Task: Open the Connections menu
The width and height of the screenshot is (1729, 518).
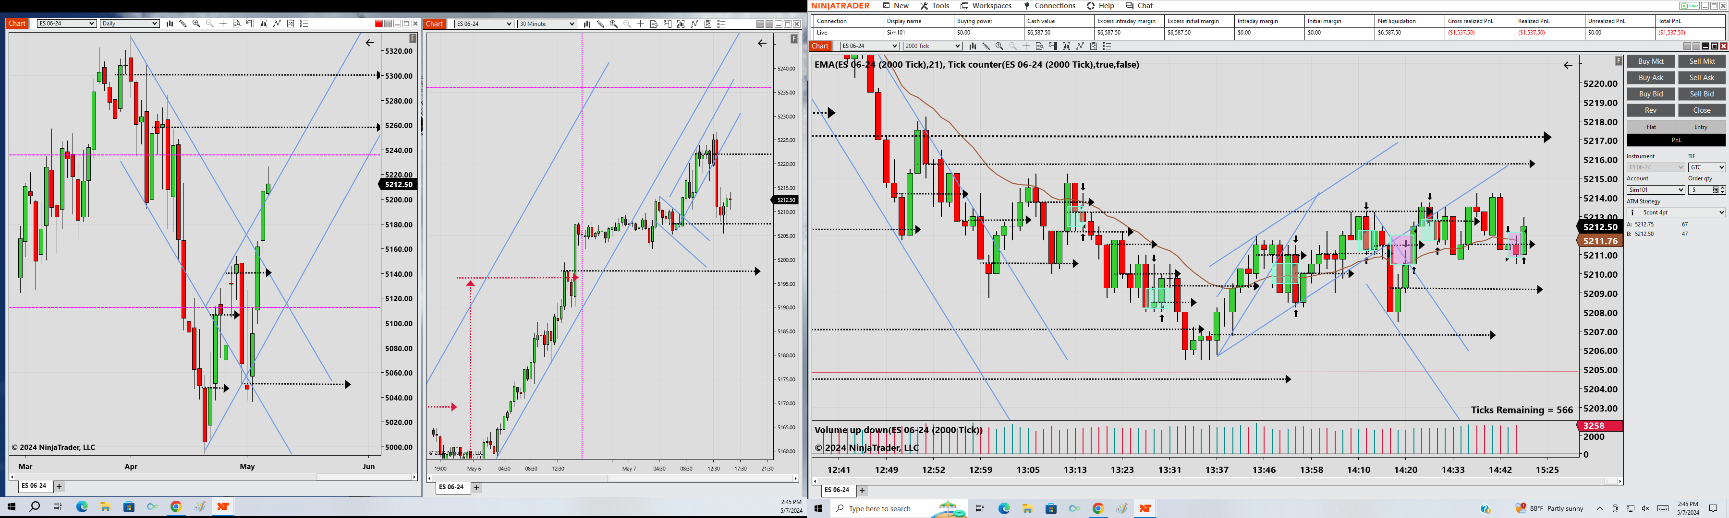Action: click(x=1050, y=5)
